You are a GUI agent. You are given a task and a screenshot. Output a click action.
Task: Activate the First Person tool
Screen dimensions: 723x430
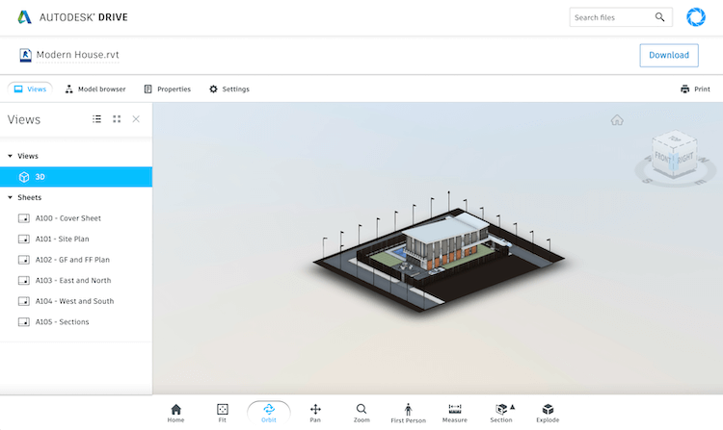408,413
